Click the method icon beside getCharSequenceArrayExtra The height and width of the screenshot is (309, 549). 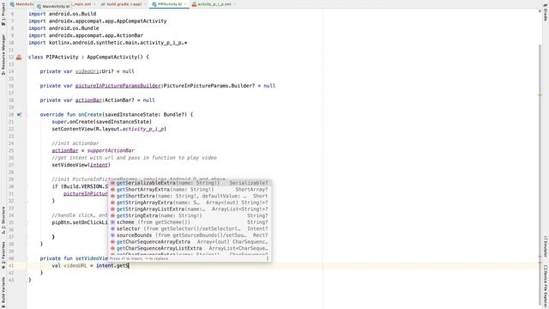[x=112, y=242]
